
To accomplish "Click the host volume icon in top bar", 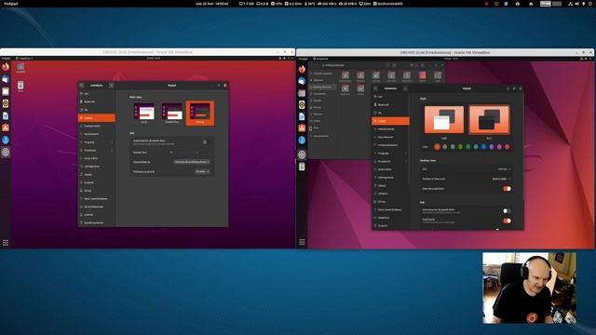I will [577, 4].
